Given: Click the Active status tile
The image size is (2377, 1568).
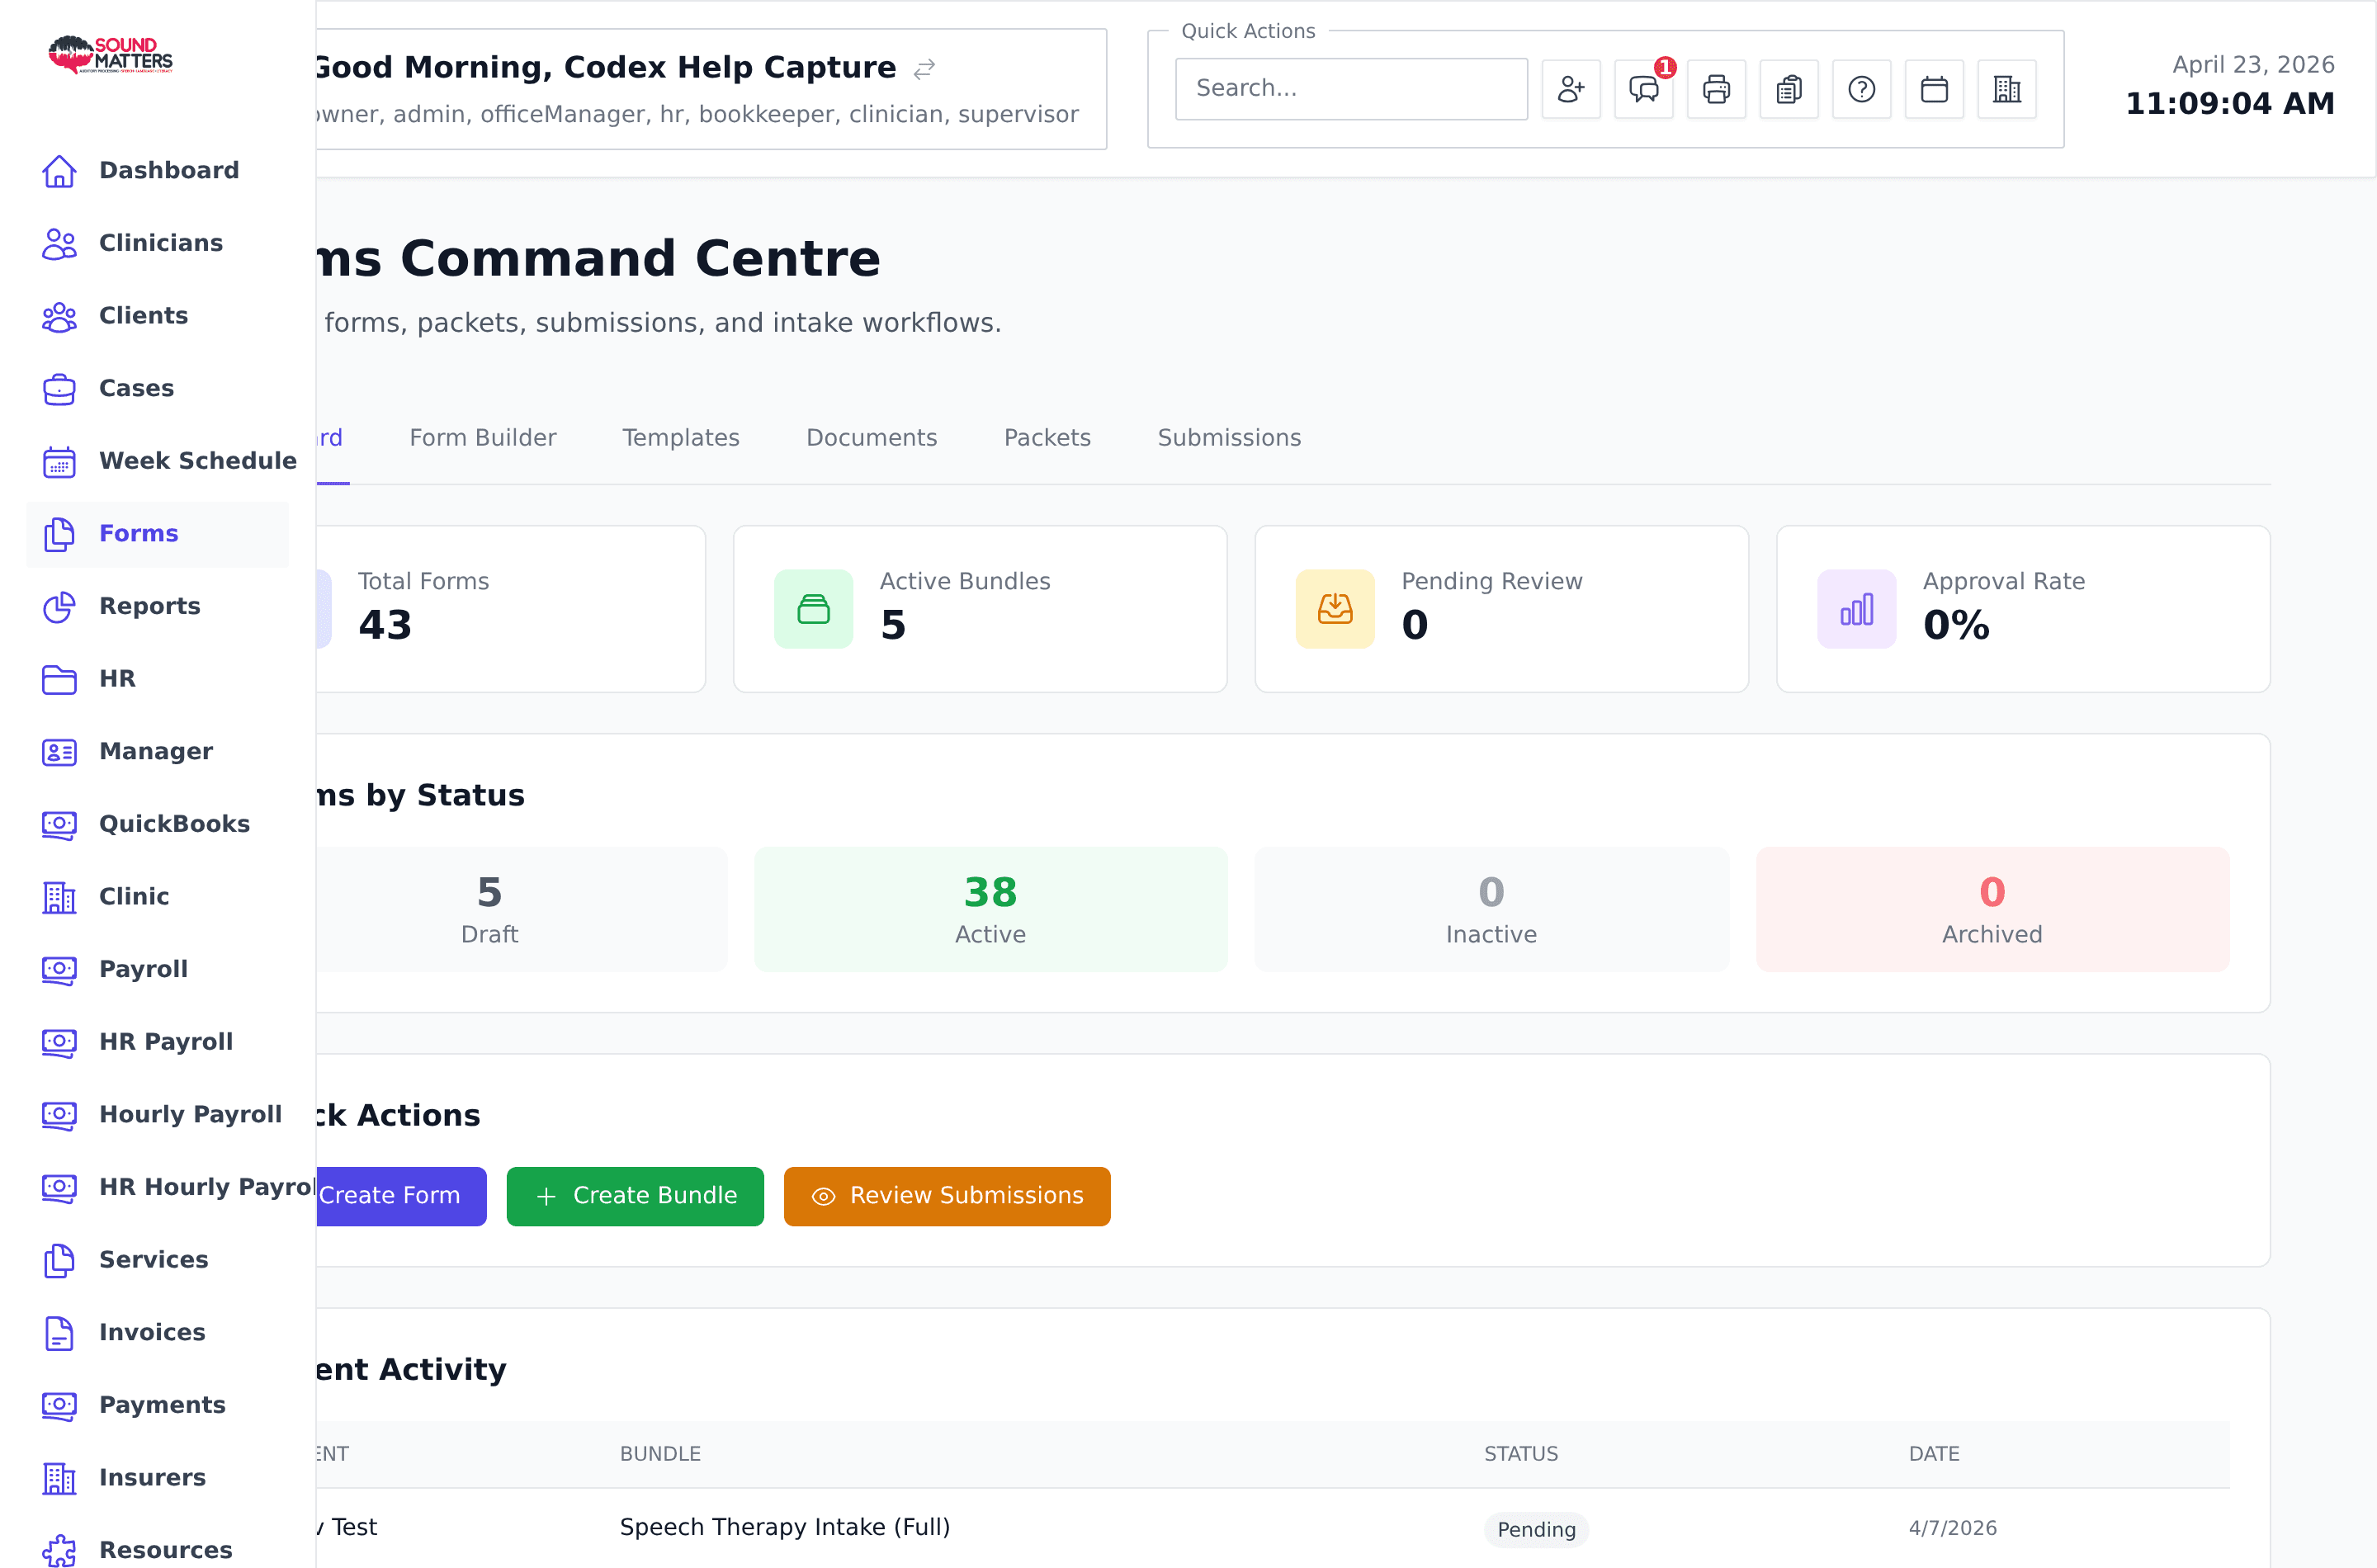Looking at the screenshot, I should click(990, 909).
